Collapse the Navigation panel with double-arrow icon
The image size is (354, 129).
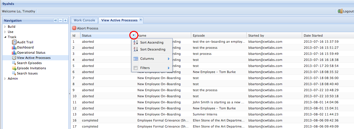(55, 20)
